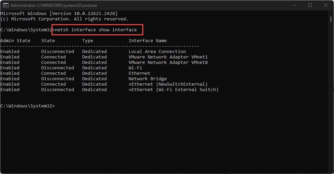Screen dimensions: 334x174
Task: Click vEthernet (NewSwitchExternal) interface name
Action: click(168, 84)
